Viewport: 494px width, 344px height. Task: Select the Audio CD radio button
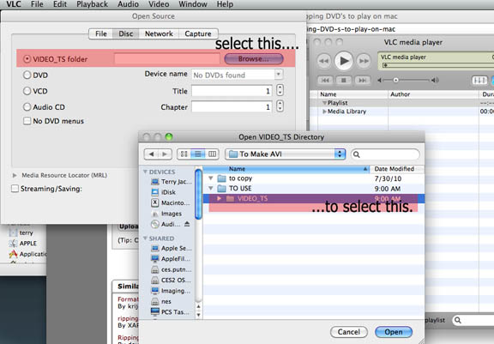coord(27,107)
